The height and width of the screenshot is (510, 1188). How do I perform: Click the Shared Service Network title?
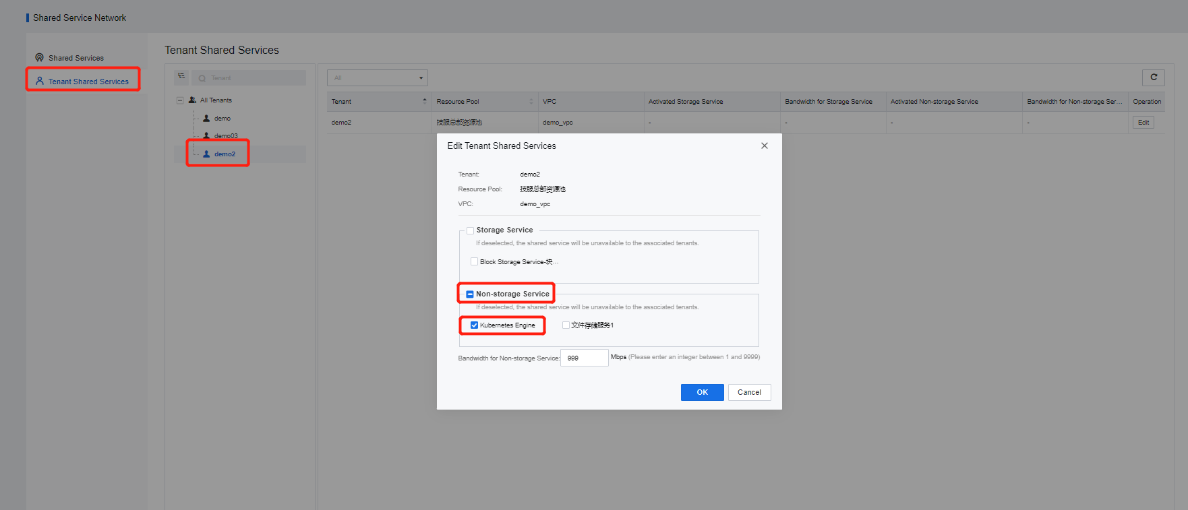[80, 18]
